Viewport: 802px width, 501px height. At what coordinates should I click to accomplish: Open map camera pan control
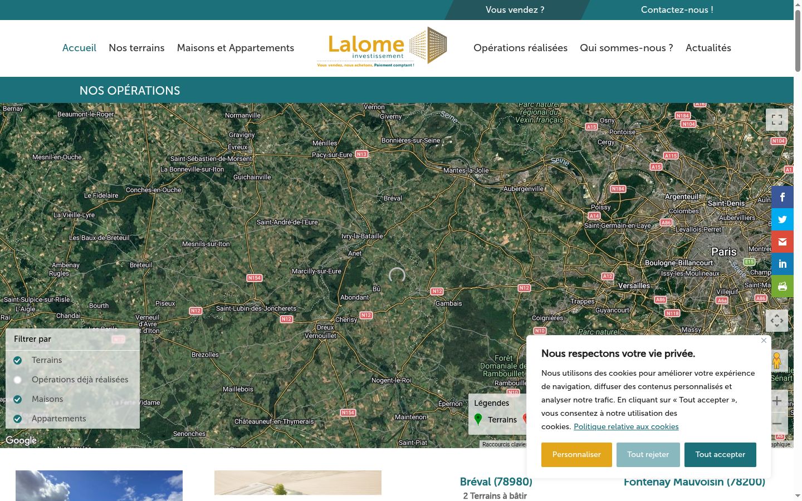point(777,321)
